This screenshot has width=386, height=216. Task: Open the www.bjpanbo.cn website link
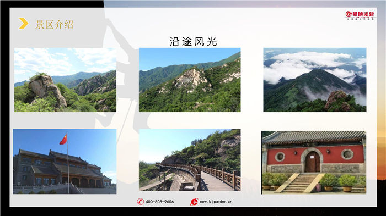(216, 201)
